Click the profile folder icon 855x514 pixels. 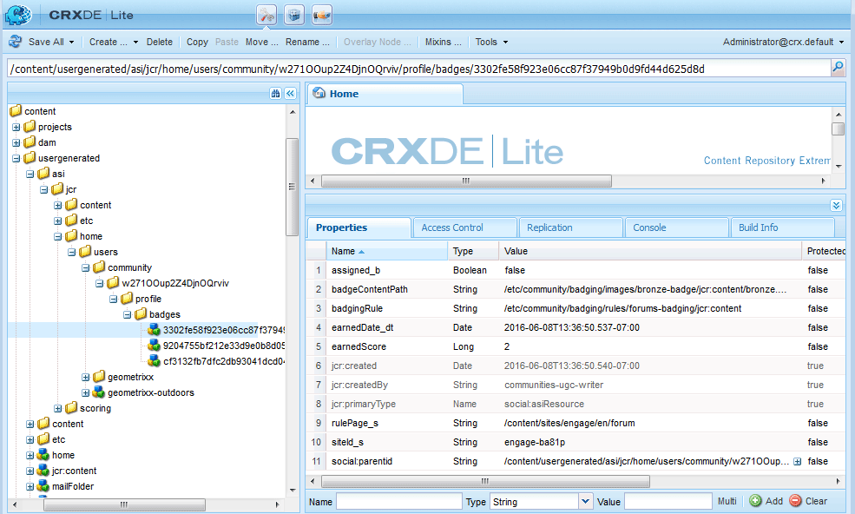click(x=127, y=299)
